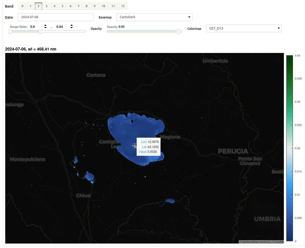Click the range slider lower handle

[x=10, y=31]
